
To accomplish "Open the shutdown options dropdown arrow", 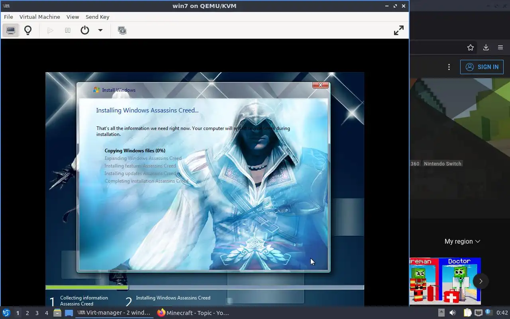I will 100,30.
